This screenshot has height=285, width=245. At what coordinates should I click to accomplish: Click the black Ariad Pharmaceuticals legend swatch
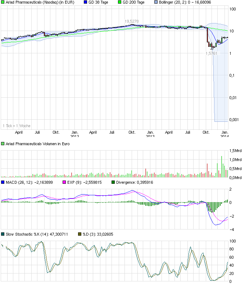tap(3, 2)
